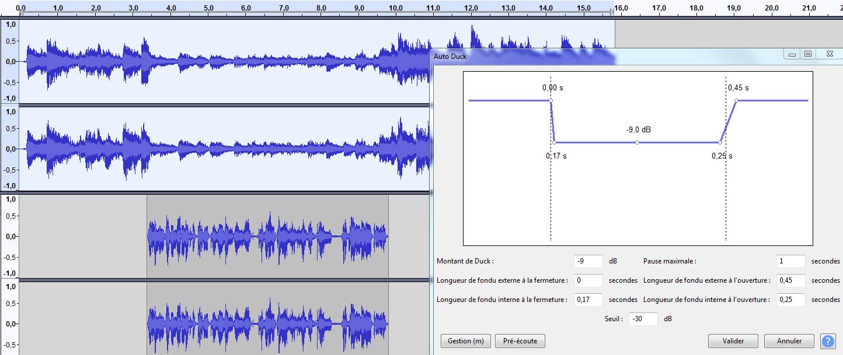
Task: Click the Annuler button
Action: click(x=789, y=341)
